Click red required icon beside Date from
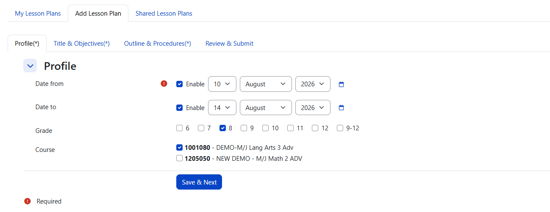Viewport: 550px width, 212px height. click(x=164, y=84)
